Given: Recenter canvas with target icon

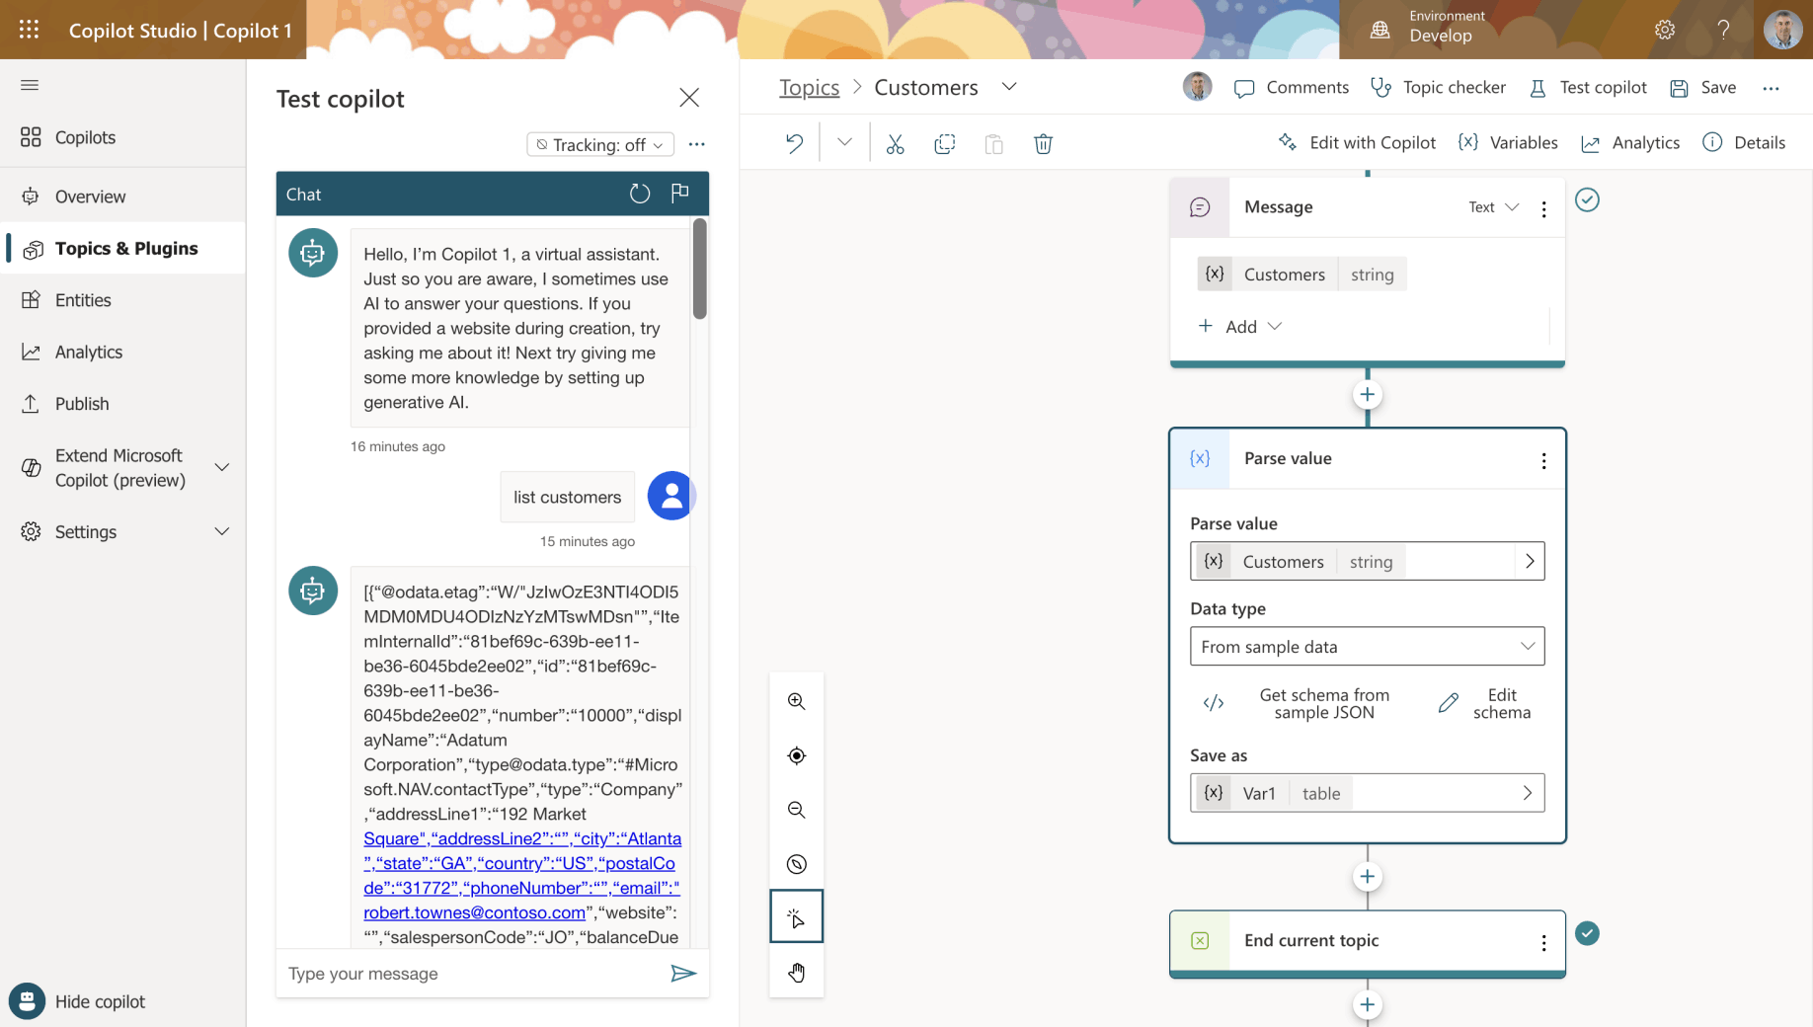Looking at the screenshot, I should pos(796,755).
